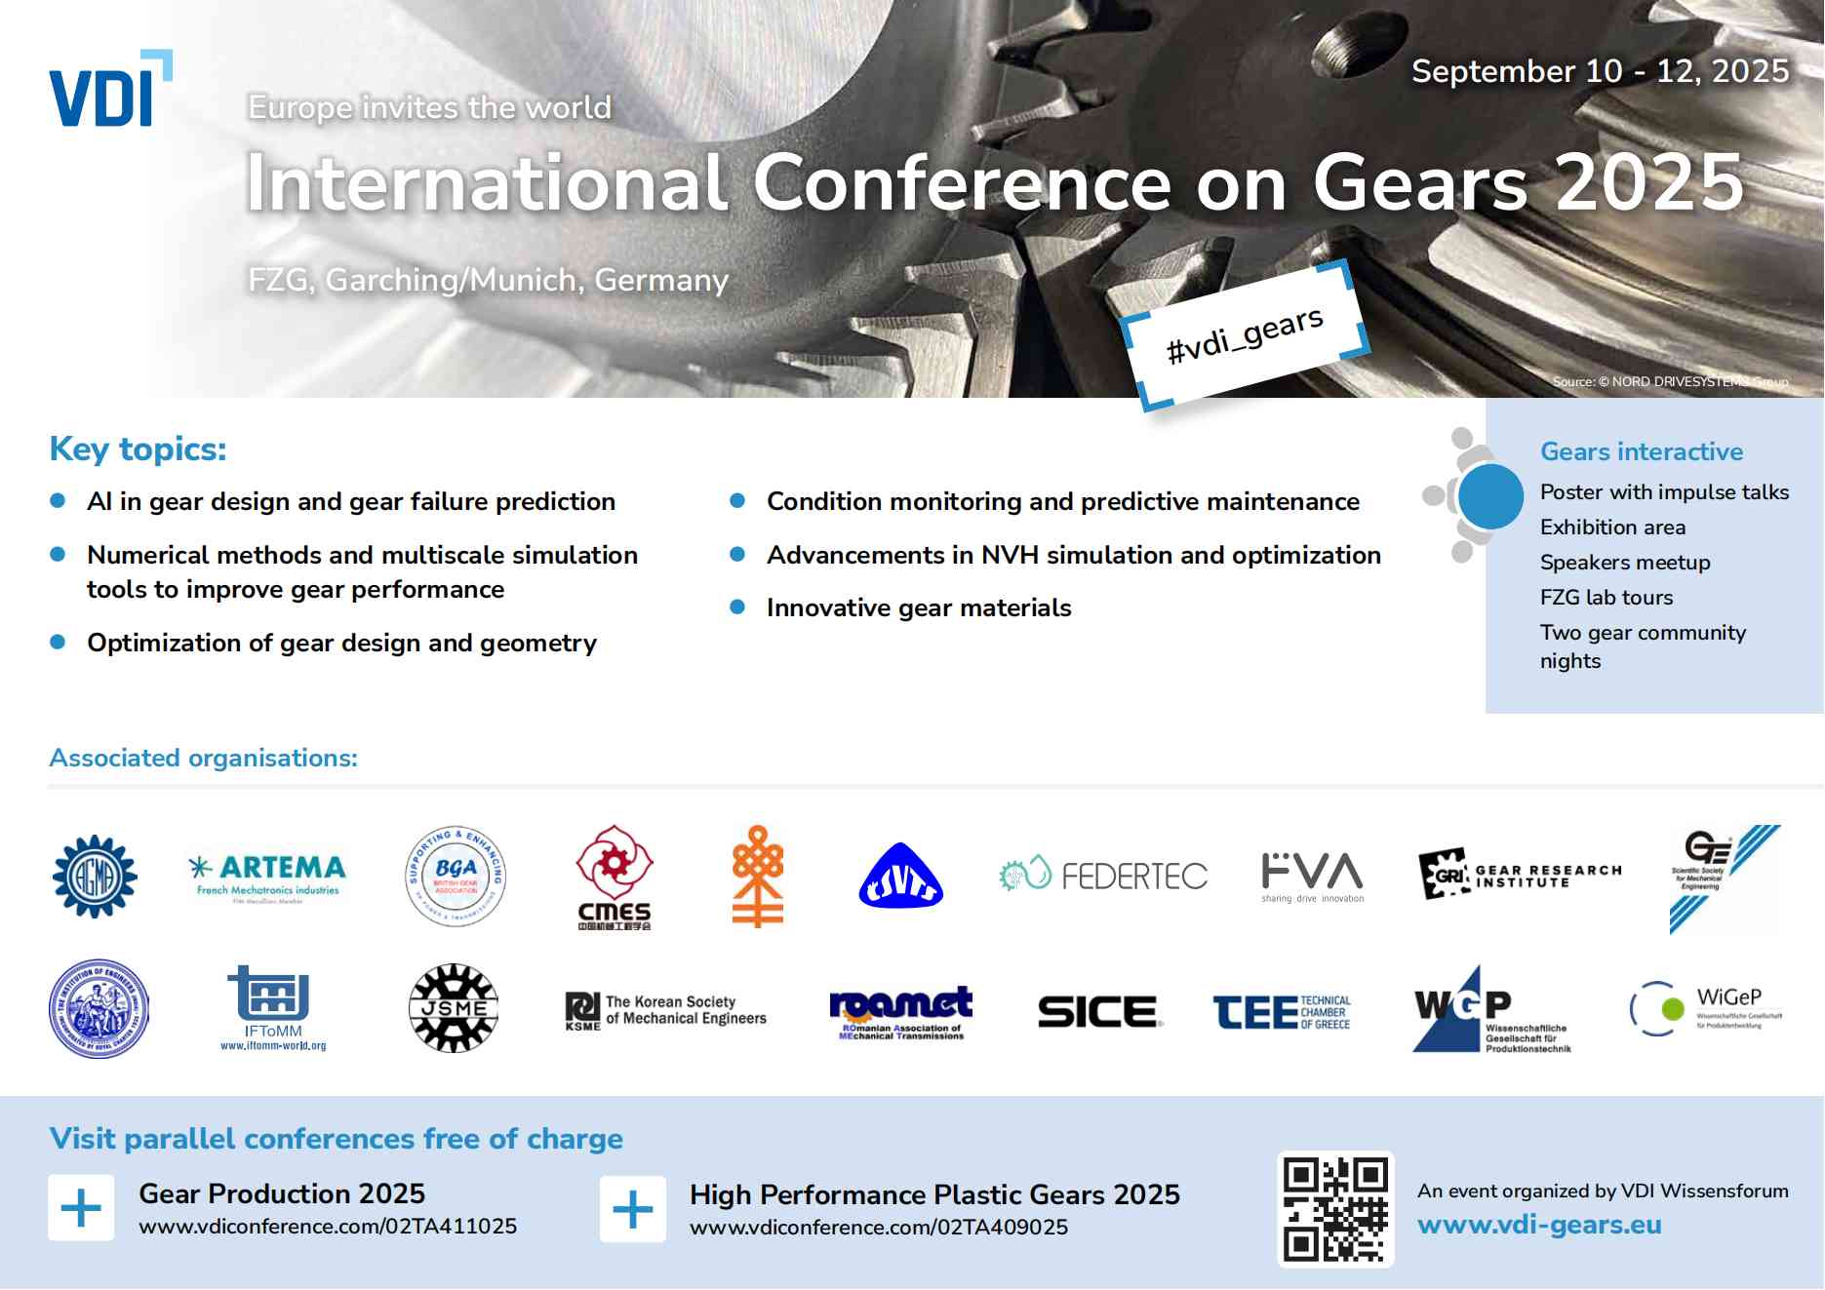Click the Gear Research Institute logo
1825x1290 pixels.
(1519, 875)
